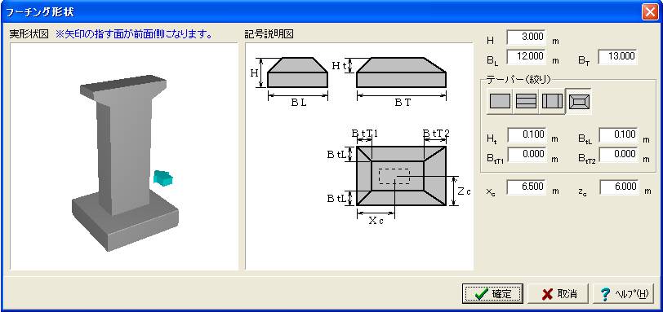Select the four-sided taper shape icon

click(x=579, y=101)
